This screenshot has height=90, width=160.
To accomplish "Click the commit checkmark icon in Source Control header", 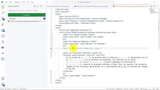I will coord(38,6).
